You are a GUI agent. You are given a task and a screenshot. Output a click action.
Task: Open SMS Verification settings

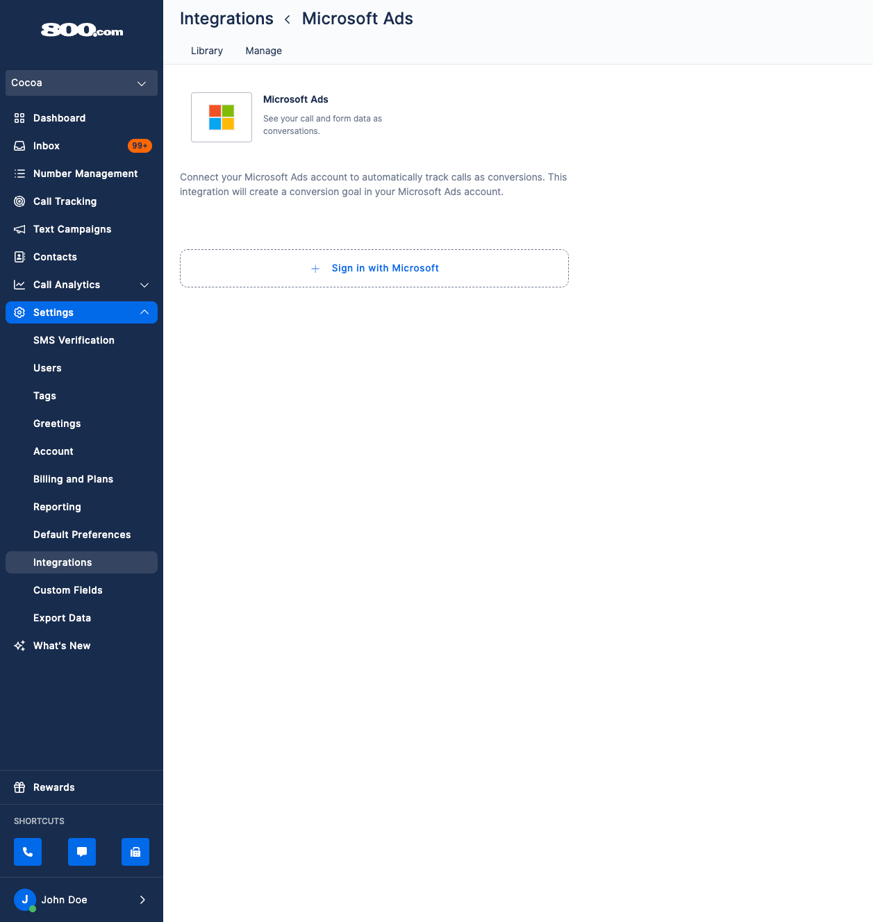pos(81,340)
